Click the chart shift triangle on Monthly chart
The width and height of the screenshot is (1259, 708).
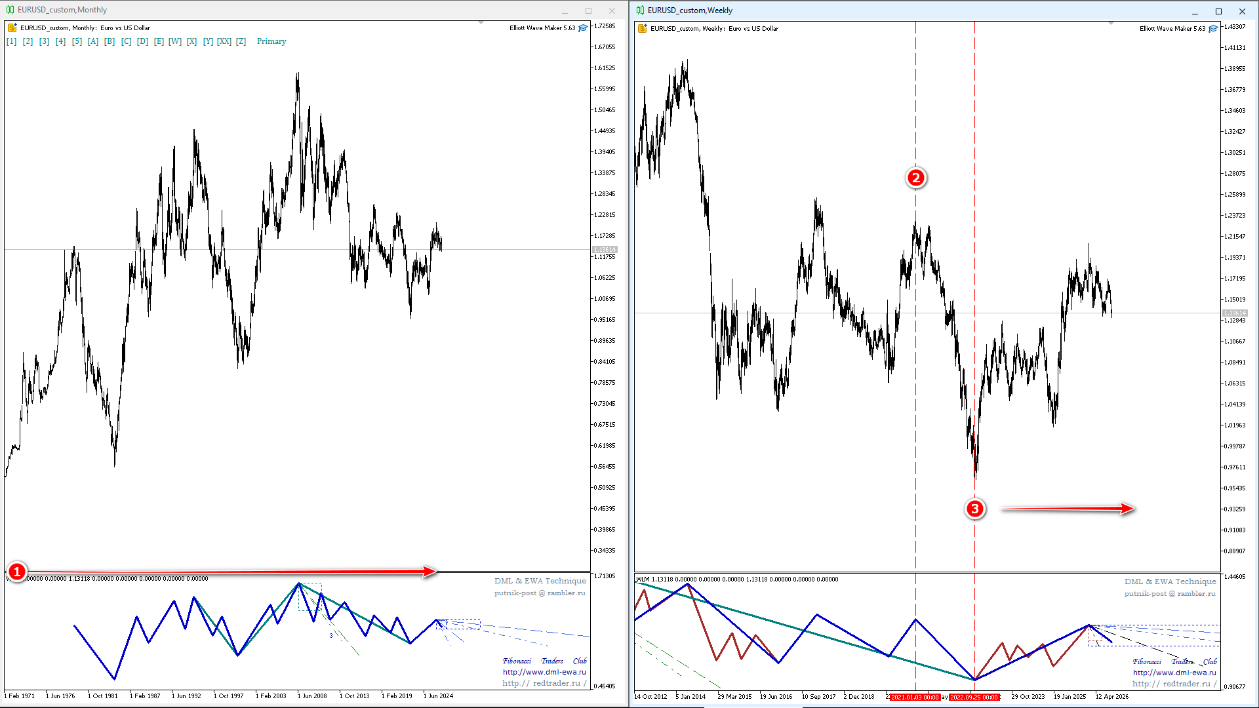pos(481,23)
